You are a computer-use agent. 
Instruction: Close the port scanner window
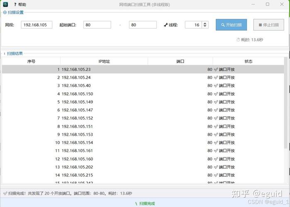click(x=282, y=4)
